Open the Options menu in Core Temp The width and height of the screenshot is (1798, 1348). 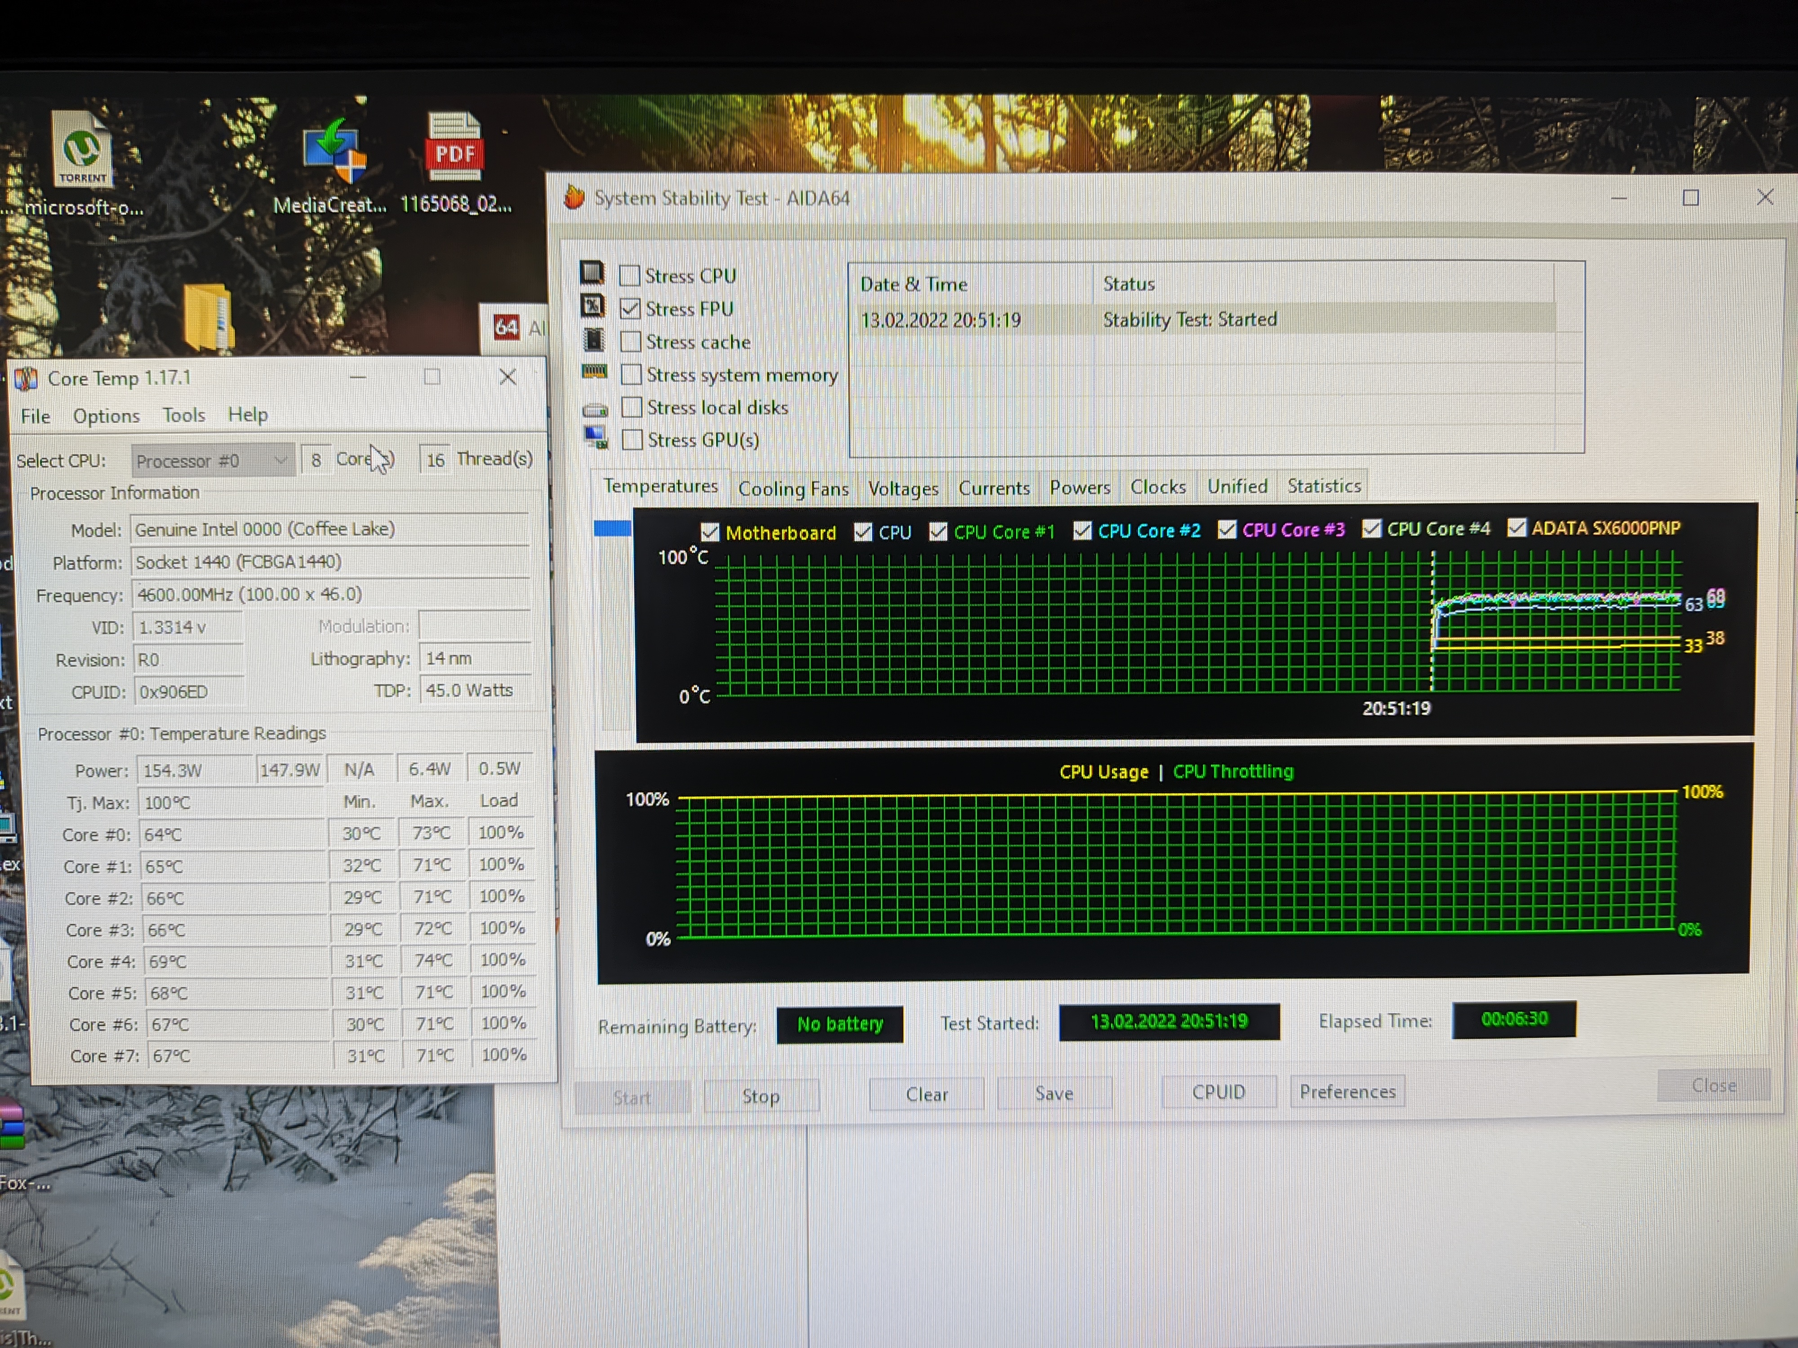coord(106,416)
